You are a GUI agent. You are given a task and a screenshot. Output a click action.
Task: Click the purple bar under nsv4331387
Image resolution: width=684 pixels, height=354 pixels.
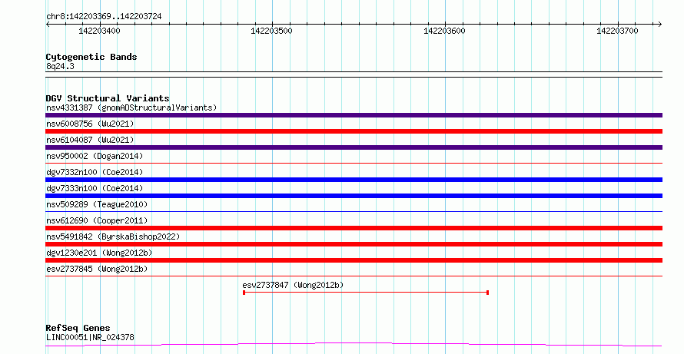click(354, 115)
